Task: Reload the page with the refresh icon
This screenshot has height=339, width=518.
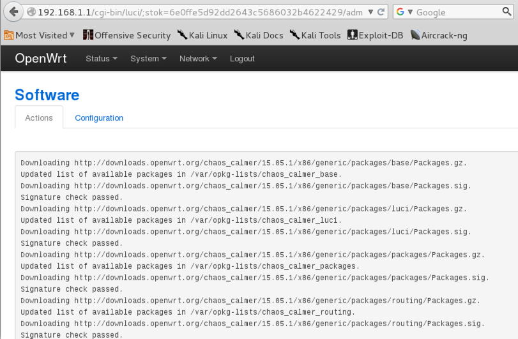Action: (x=381, y=12)
